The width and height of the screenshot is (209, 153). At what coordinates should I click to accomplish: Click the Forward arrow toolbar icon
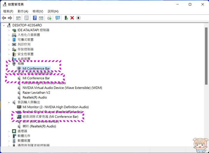(10, 18)
